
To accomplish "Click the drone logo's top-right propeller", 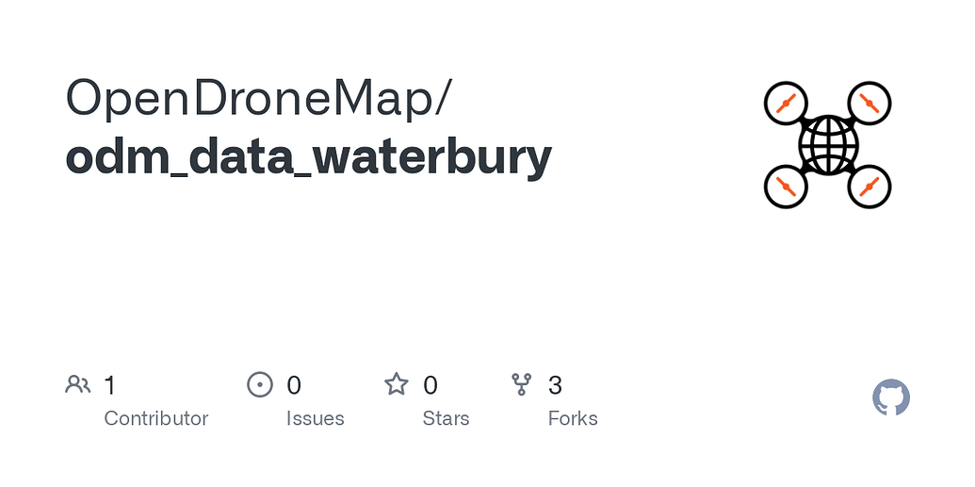I will (869, 104).
